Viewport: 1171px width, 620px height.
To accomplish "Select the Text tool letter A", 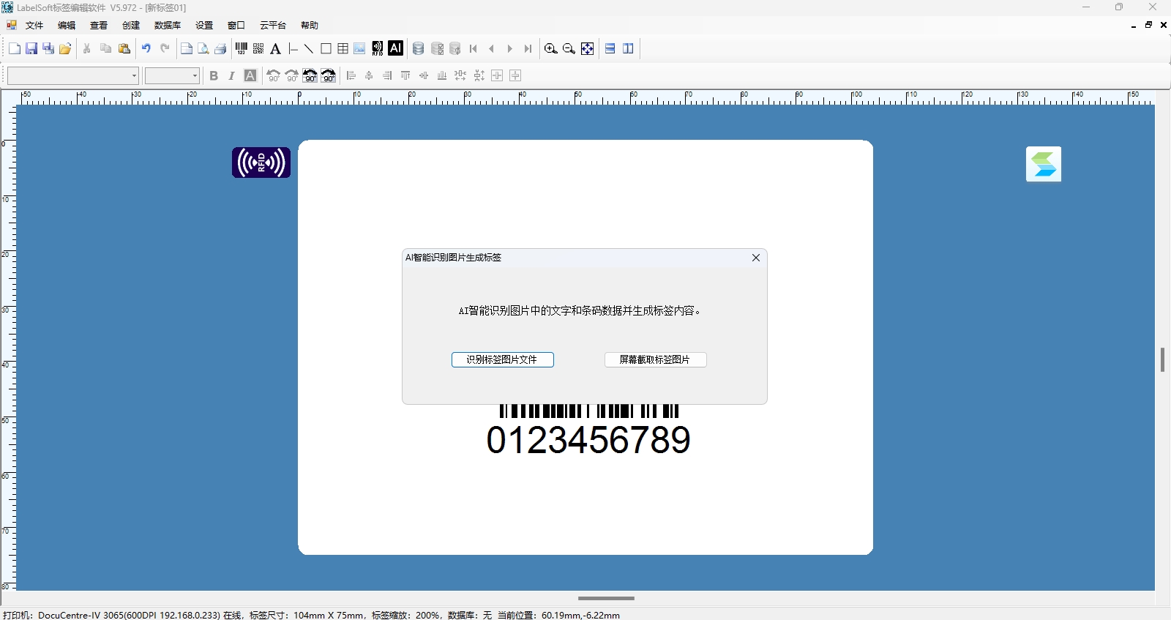I will point(275,48).
